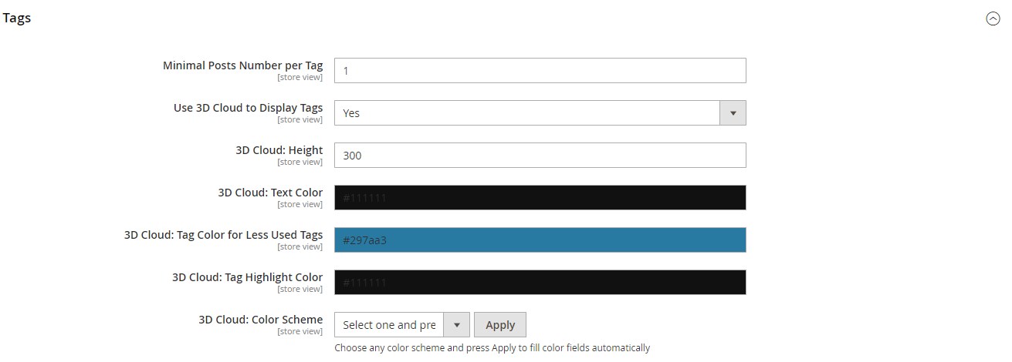Click the Tag Color for Less Used Tags label
The image size is (1012, 362).
click(x=223, y=235)
